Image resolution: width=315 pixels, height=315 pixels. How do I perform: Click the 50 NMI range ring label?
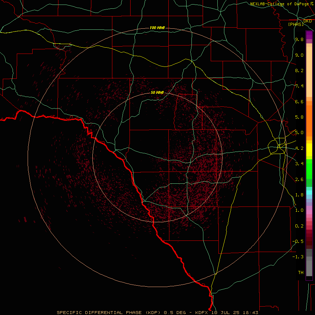click(x=157, y=92)
